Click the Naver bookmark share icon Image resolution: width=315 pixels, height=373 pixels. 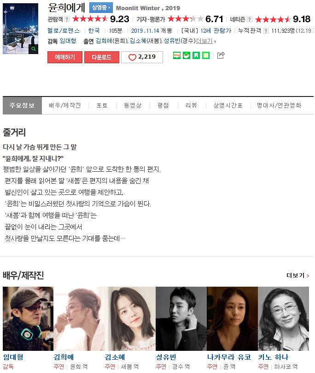(x=196, y=55)
